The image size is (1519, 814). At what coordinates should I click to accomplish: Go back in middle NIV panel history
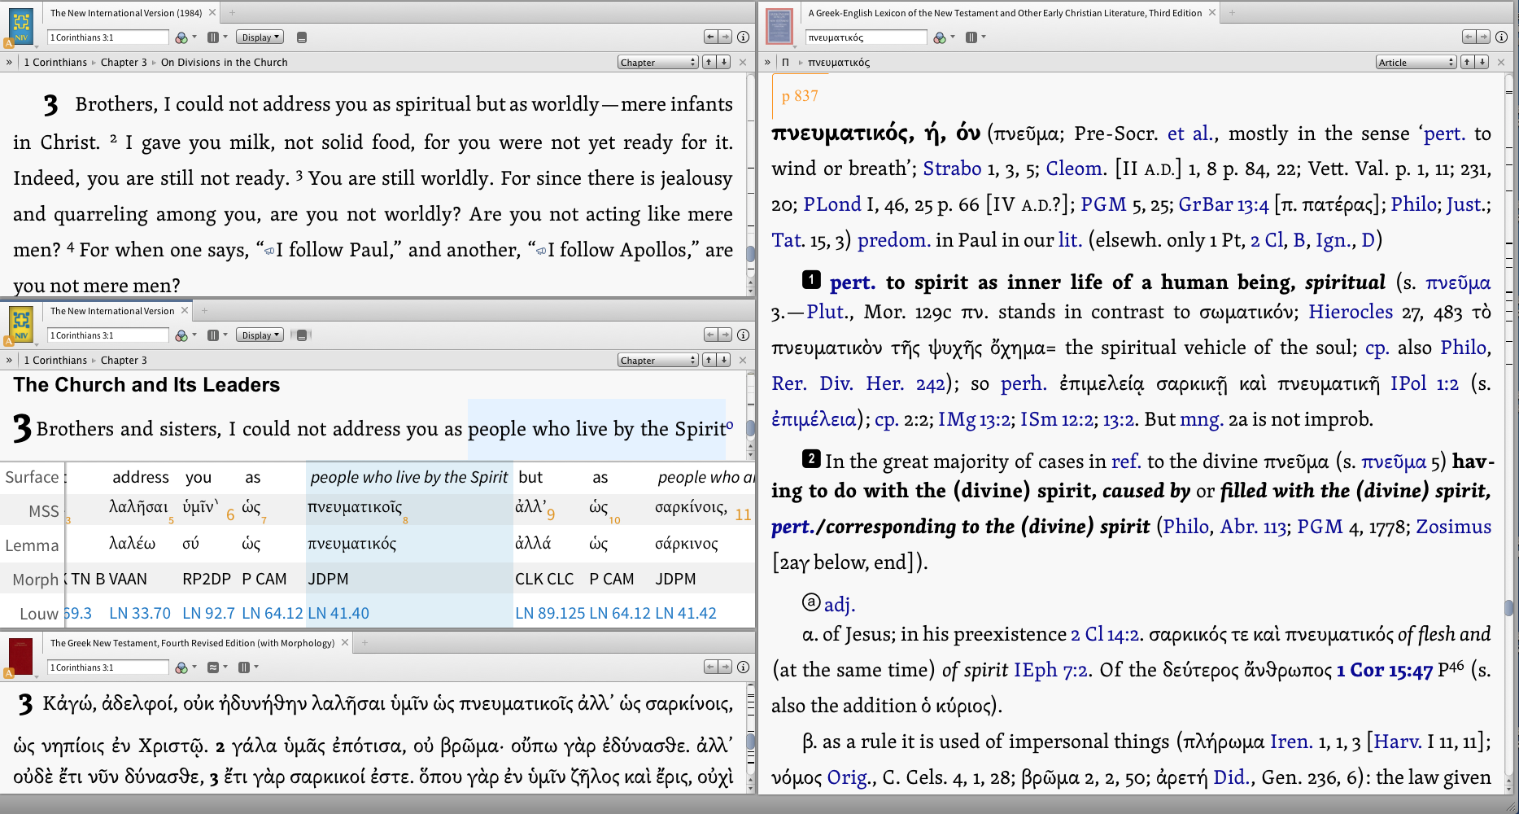pyautogui.click(x=710, y=335)
